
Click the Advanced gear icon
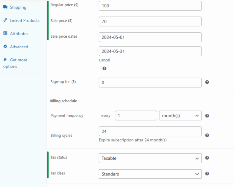(x=5, y=47)
